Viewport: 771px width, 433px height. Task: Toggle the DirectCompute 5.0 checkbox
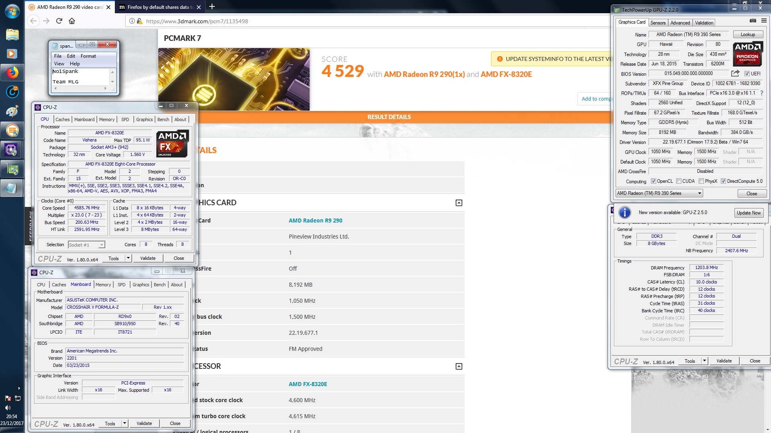coord(723,181)
